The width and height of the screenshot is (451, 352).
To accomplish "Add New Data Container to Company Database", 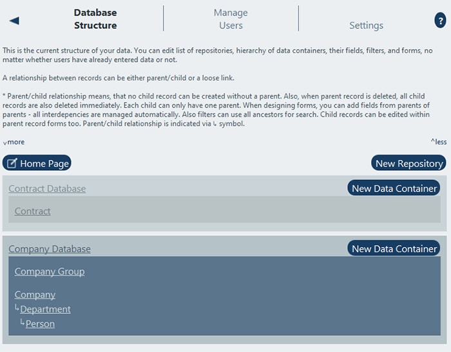I will (394, 249).
